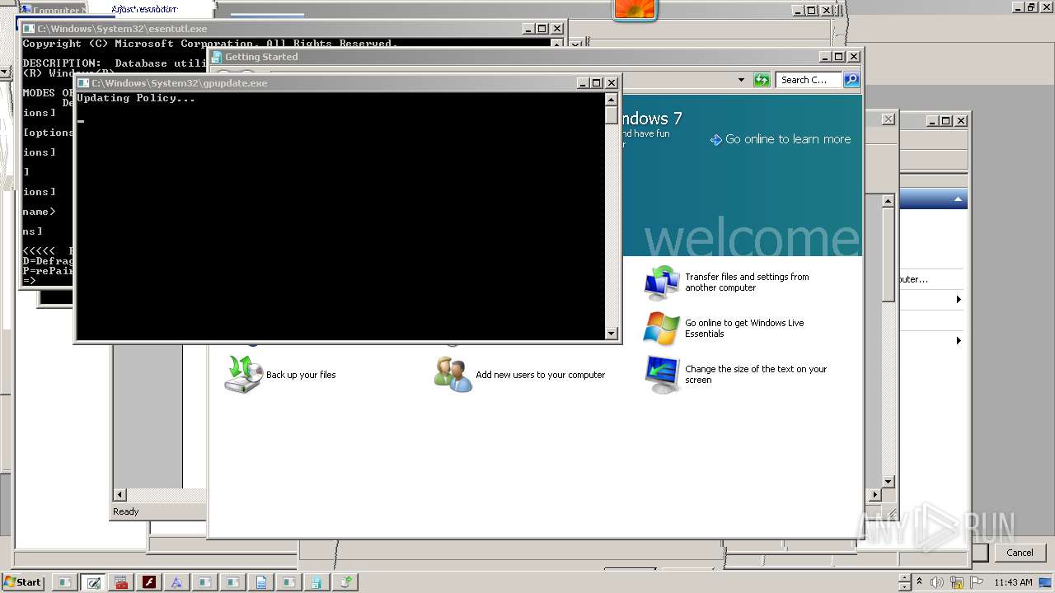Click the scroll-left arrow above Ready status

[120, 494]
